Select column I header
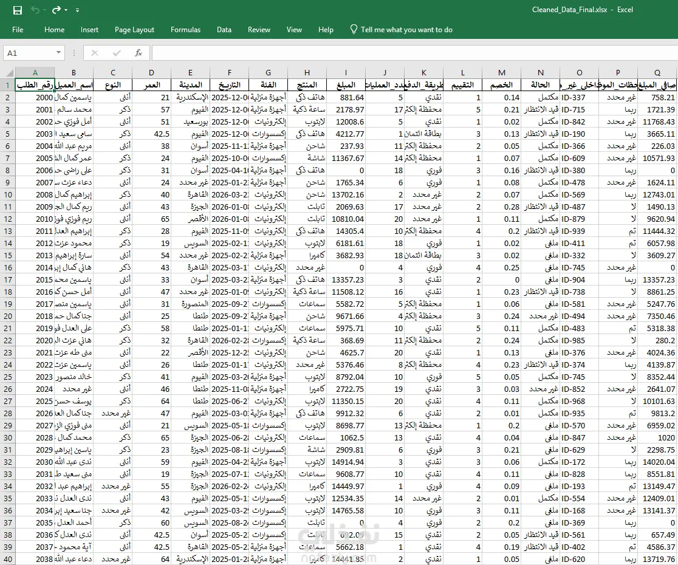Screen dimensions: 678x565 click(346, 73)
